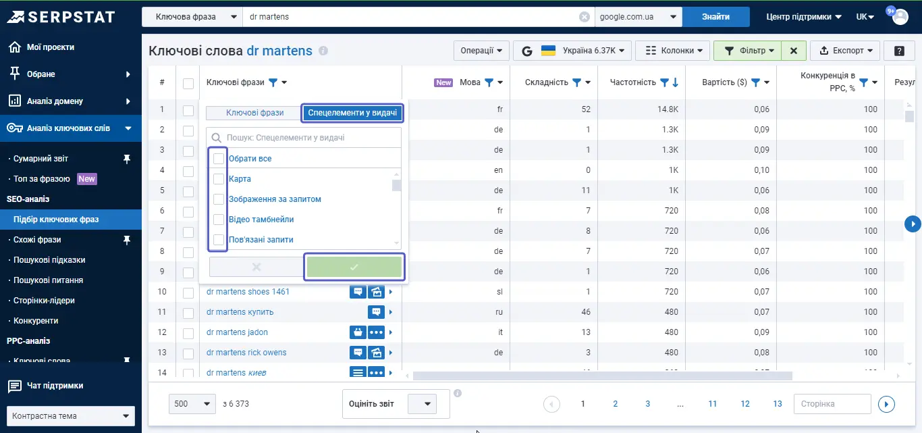Open the Центр підтримки menu
This screenshot has width=922, height=433.
(804, 17)
